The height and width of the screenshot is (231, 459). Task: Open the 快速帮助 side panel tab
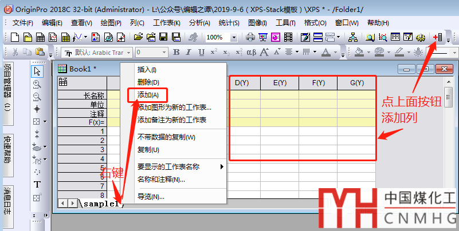(8, 156)
